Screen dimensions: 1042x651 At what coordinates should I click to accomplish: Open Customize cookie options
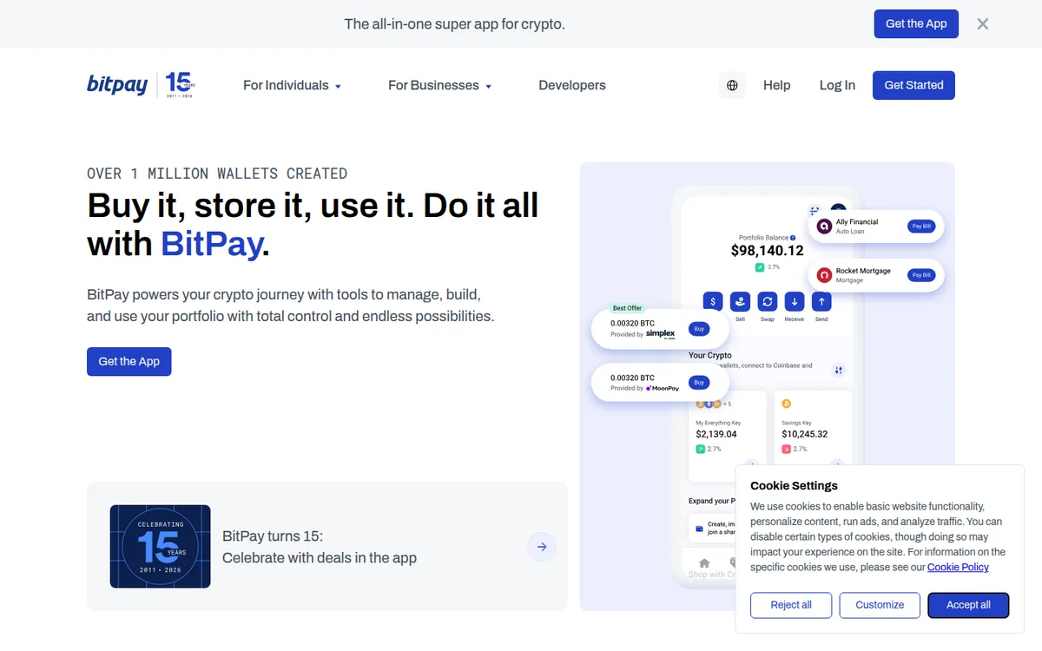(880, 605)
